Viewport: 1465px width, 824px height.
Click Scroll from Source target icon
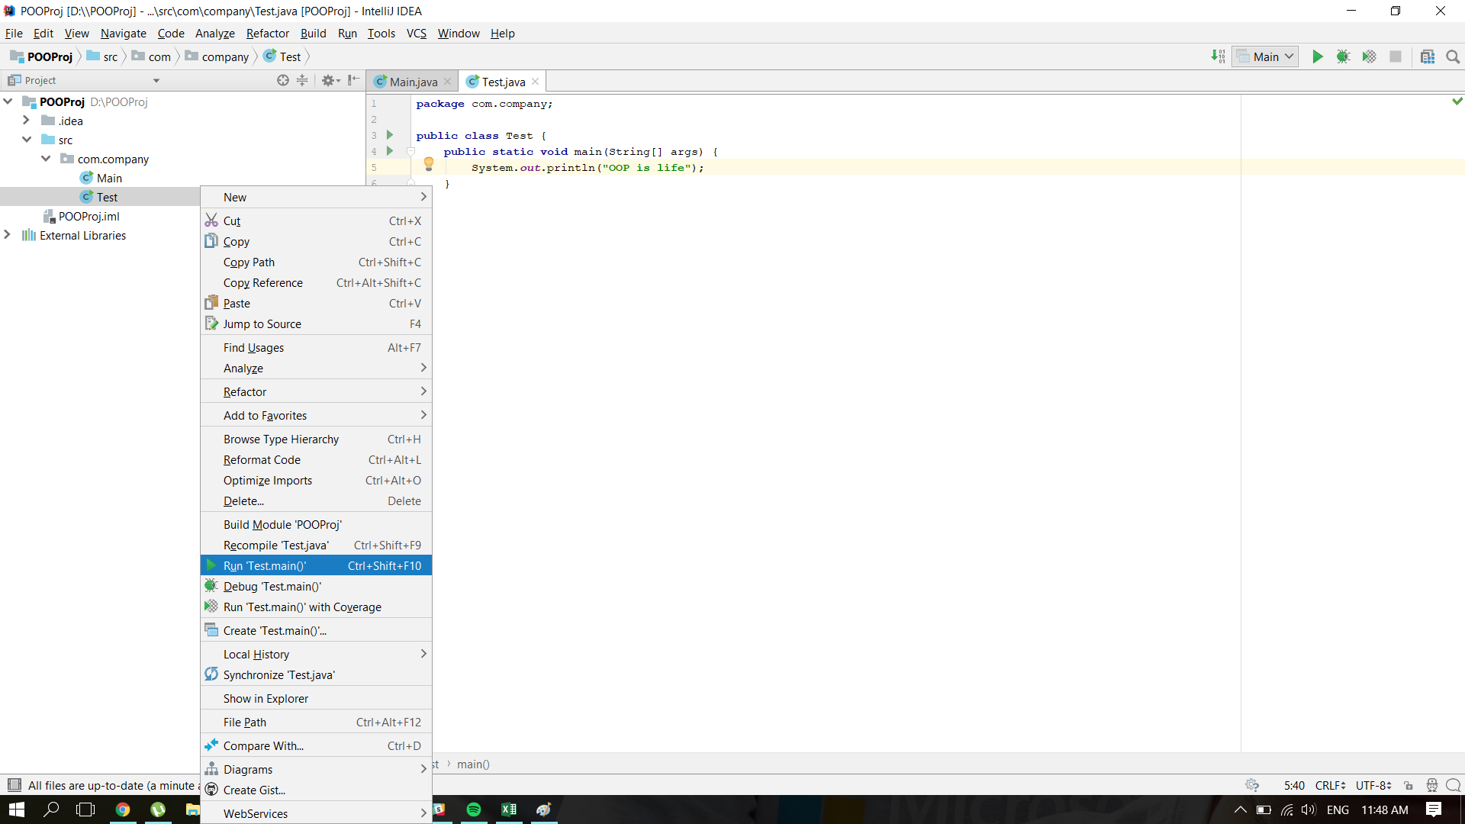(283, 80)
